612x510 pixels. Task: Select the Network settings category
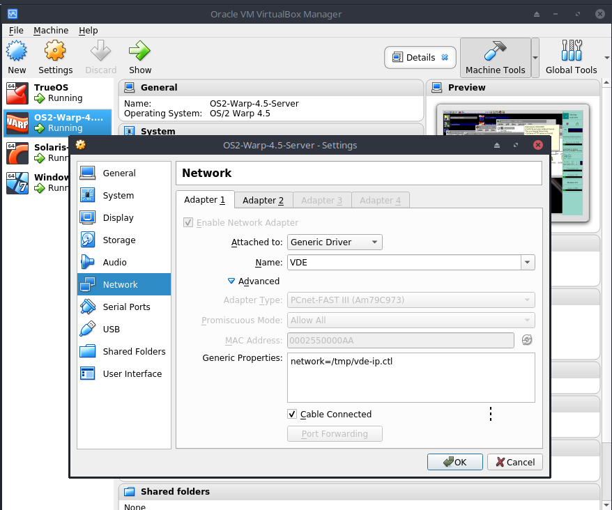(x=124, y=284)
